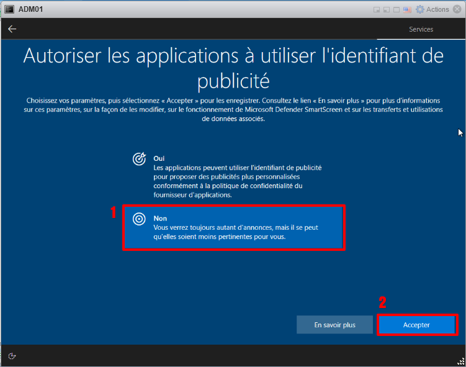Image resolution: width=466 pixels, height=367 pixels.
Task: Click the first small window-size icon
Action: point(377,9)
